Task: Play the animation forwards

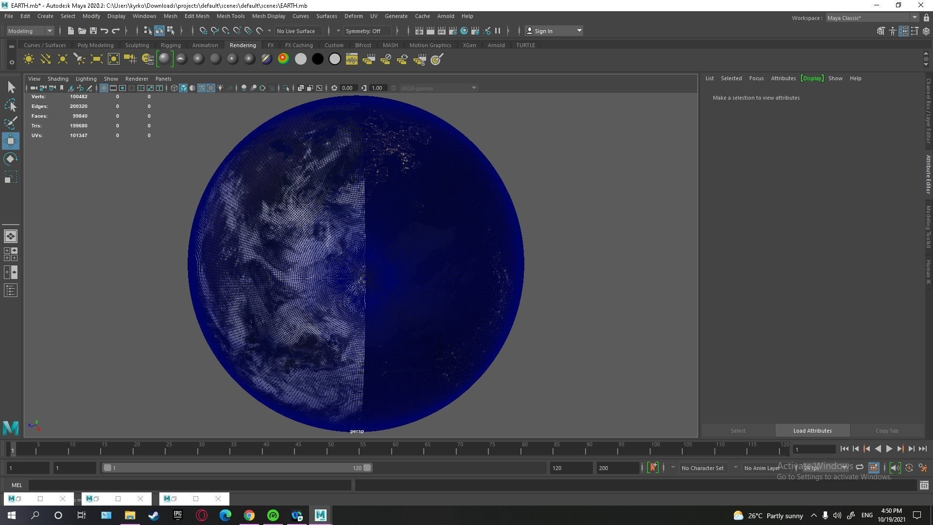Action: click(x=889, y=449)
